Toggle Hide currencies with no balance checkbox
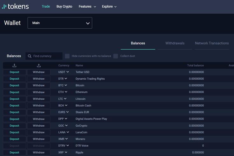This screenshot has height=156, width=234. [x=67, y=56]
